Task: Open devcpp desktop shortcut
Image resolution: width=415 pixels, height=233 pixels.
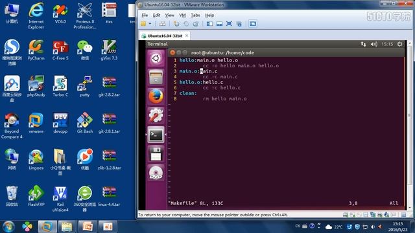Action: tap(60, 122)
